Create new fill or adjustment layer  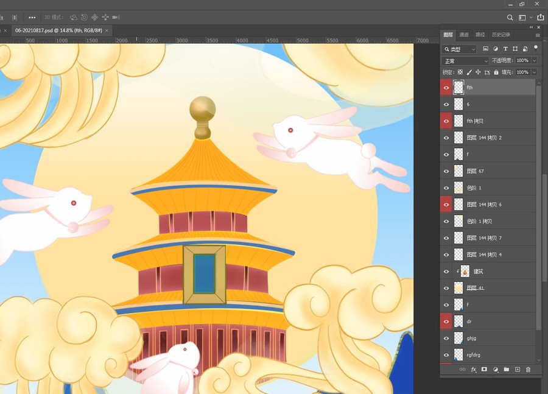coord(495,369)
